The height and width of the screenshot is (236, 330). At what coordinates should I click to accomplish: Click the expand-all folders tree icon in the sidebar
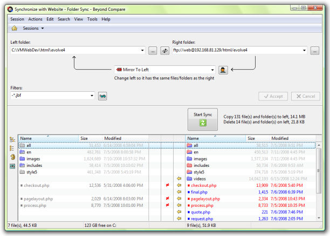12,139
